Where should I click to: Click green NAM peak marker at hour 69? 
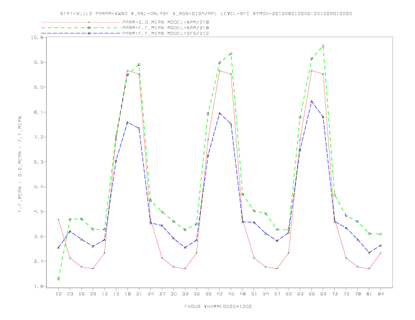[x=323, y=46]
